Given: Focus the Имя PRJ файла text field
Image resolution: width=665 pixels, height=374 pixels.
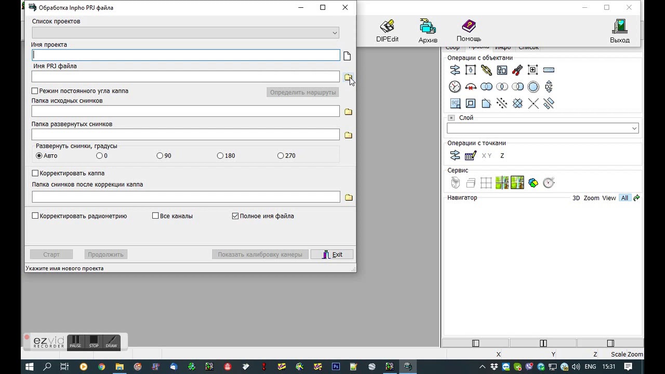Looking at the screenshot, I should click(x=185, y=77).
